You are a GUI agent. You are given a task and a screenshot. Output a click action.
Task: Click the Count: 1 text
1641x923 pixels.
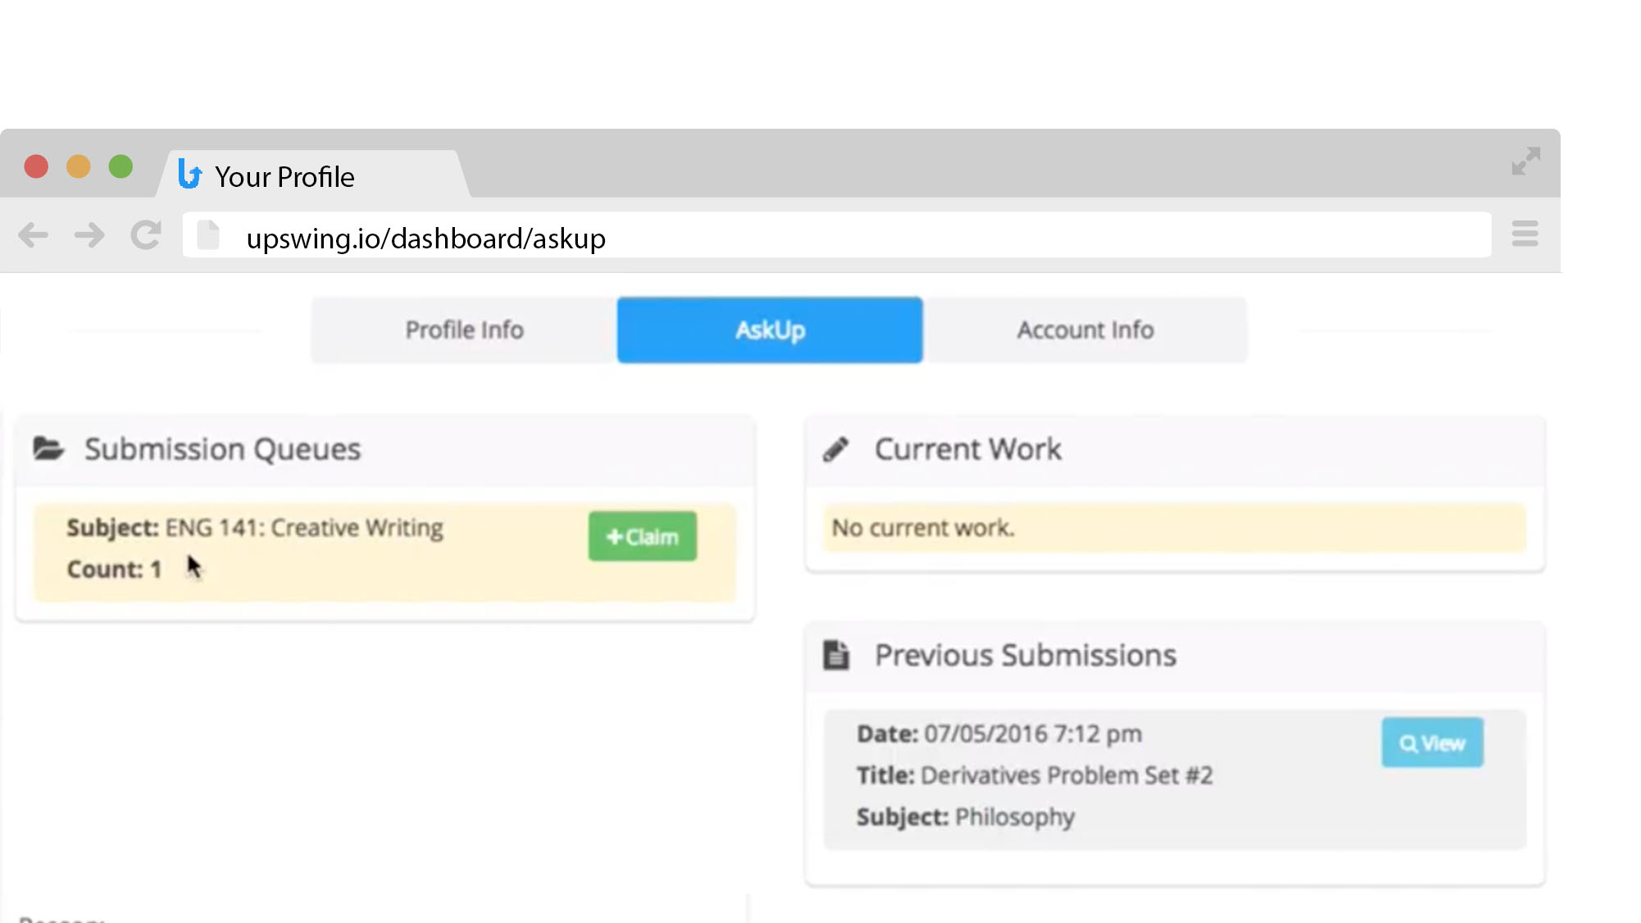[114, 569]
